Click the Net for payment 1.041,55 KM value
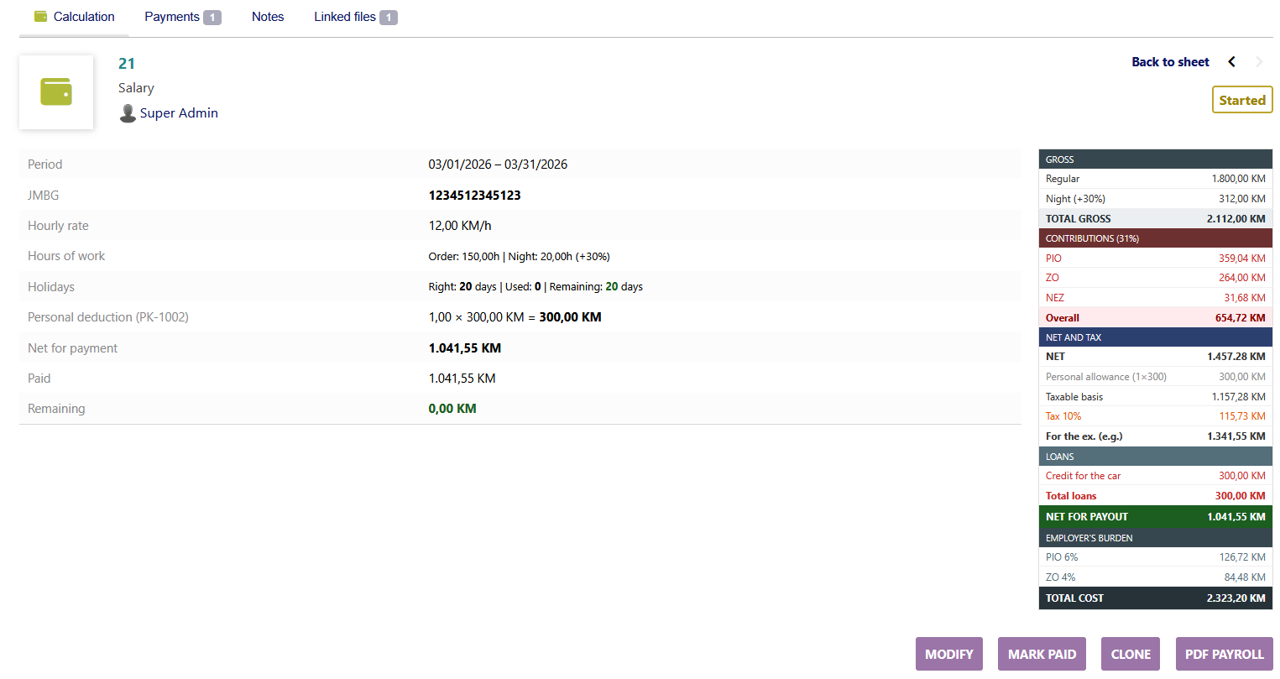1280x679 pixels. pos(465,348)
